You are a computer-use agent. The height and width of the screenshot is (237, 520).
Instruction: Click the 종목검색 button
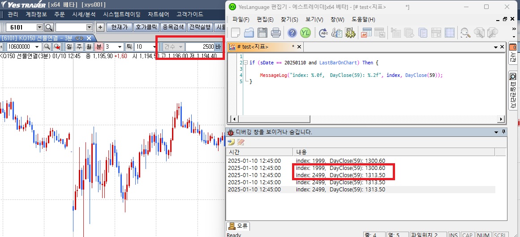(x=173, y=27)
